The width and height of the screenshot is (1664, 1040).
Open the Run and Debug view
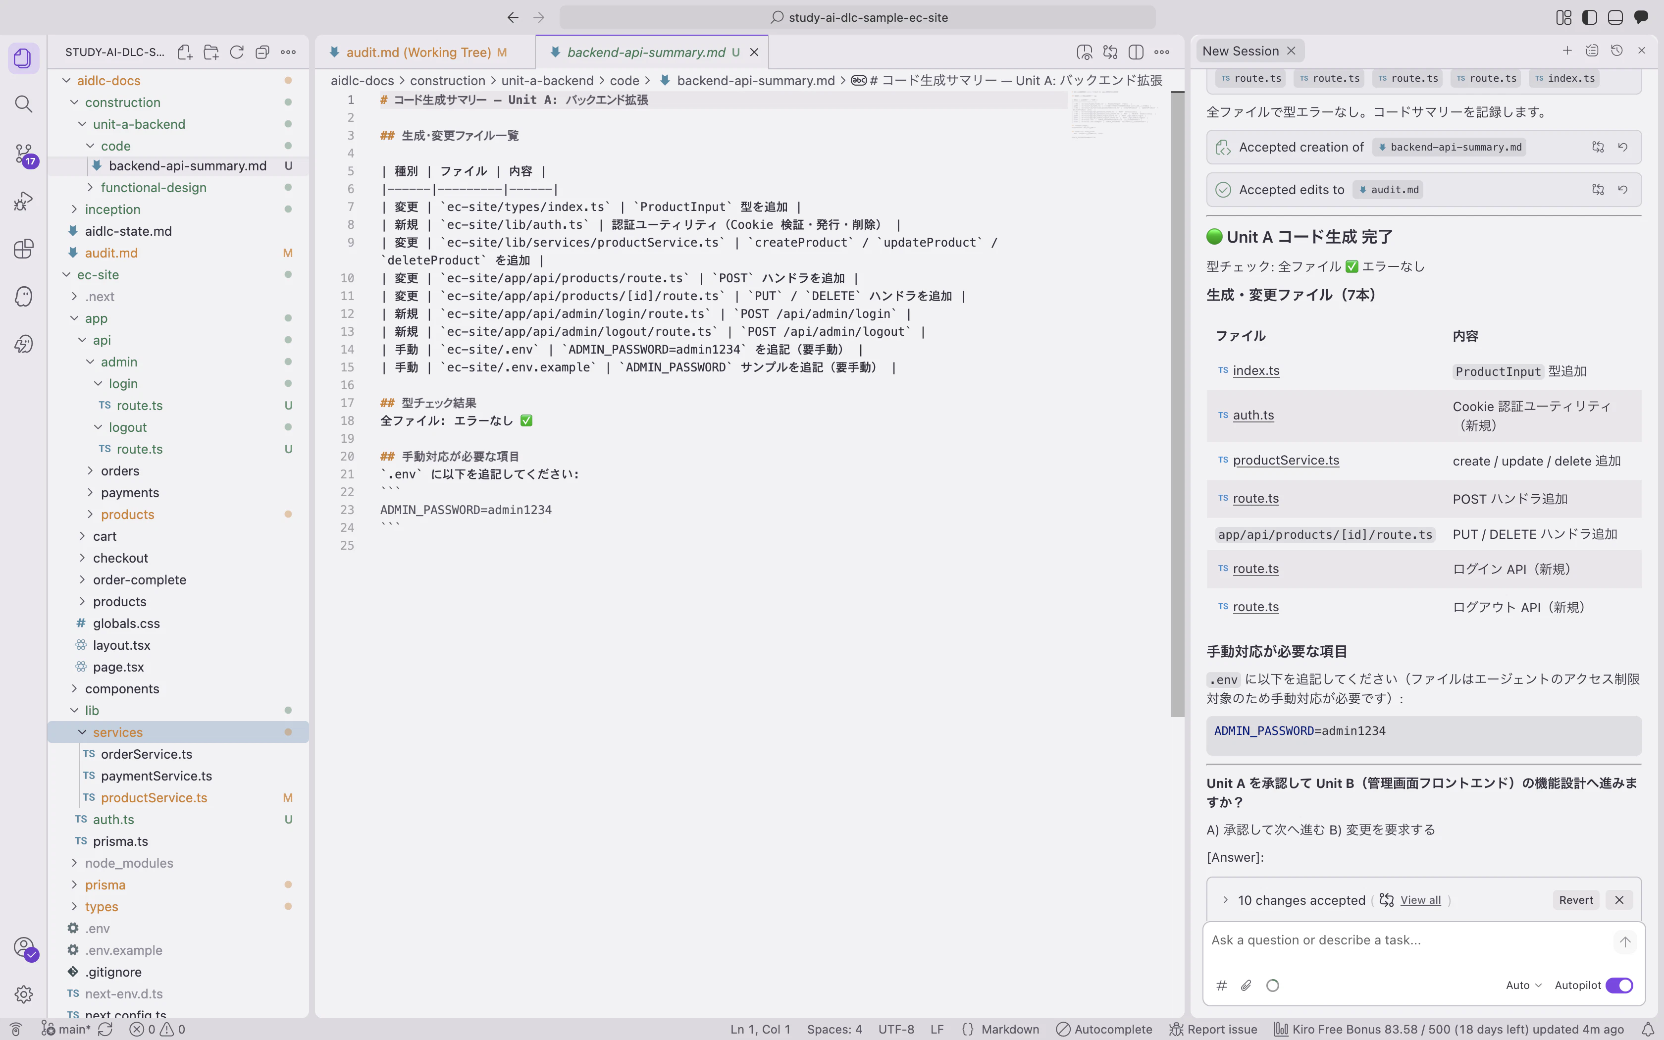[23, 202]
